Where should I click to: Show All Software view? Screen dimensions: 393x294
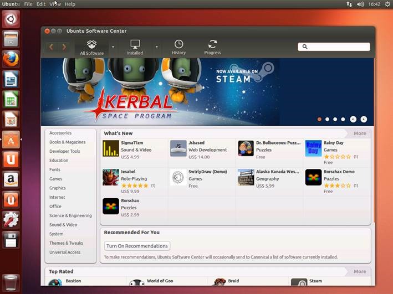(x=91, y=47)
